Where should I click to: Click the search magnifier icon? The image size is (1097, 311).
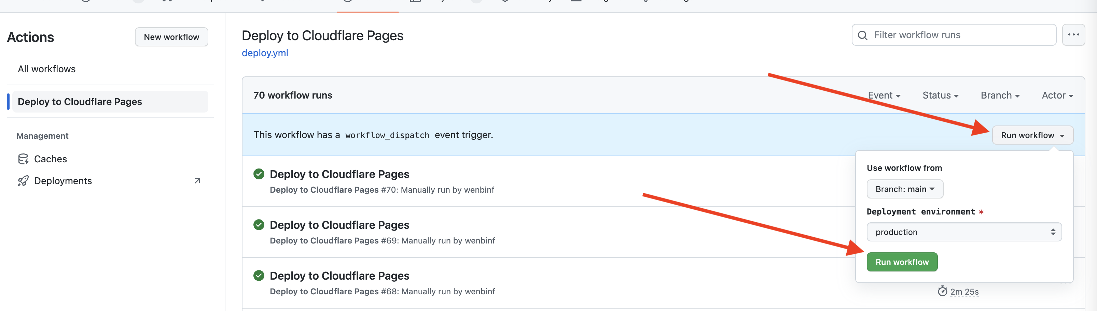click(862, 35)
